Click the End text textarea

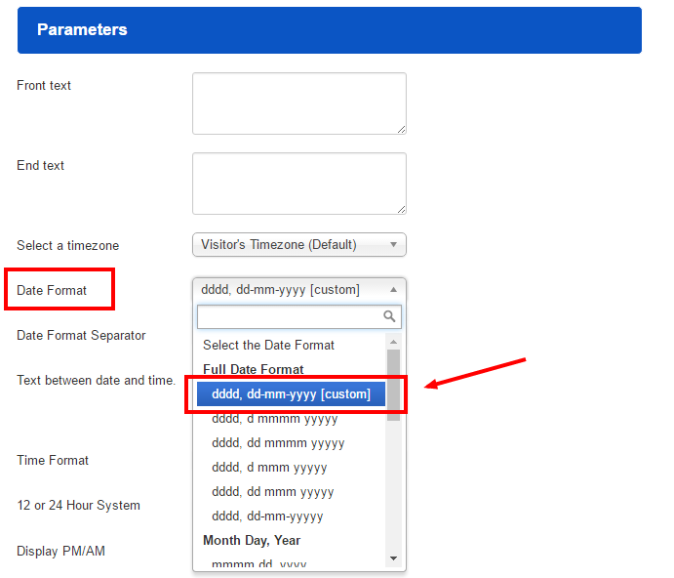click(299, 184)
